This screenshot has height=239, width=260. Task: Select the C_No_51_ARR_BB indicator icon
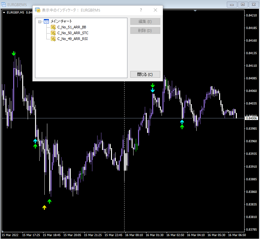53,27
